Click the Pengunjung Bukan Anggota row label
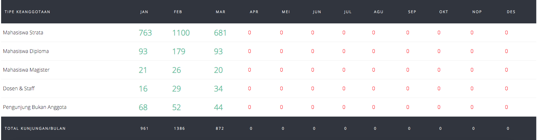 [35, 107]
